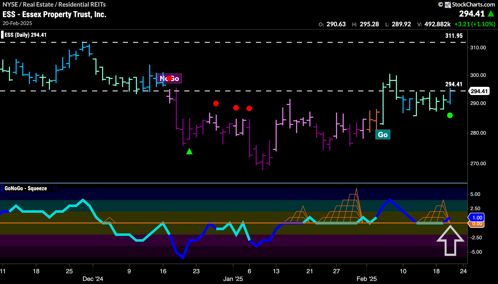Image resolution: width=498 pixels, height=284 pixels.
Task: Click the 311.95 resistance level label
Action: pos(454,36)
